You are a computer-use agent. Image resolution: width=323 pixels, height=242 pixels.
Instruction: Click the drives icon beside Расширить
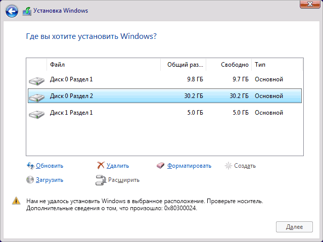tap(101, 180)
